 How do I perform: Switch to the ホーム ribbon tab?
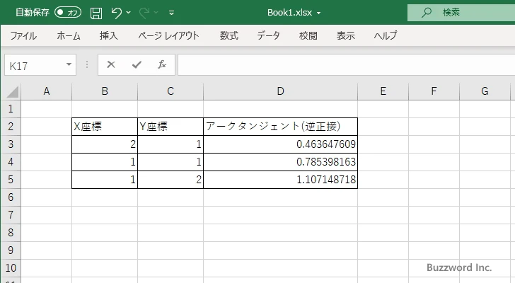[x=69, y=35]
